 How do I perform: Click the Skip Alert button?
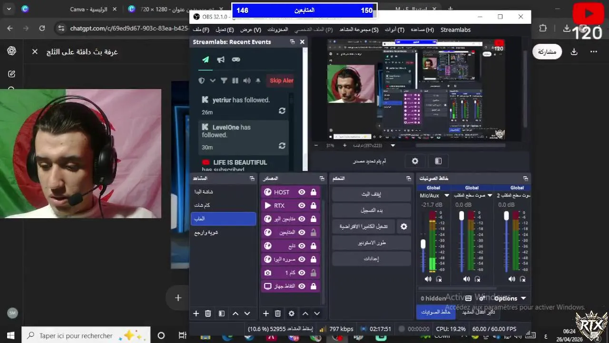pyautogui.click(x=281, y=81)
